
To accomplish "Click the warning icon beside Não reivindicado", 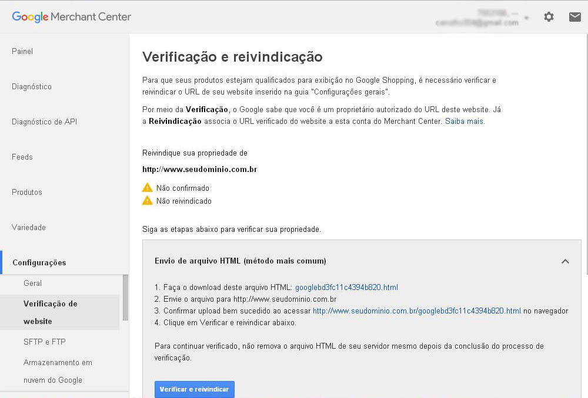I will [148, 201].
